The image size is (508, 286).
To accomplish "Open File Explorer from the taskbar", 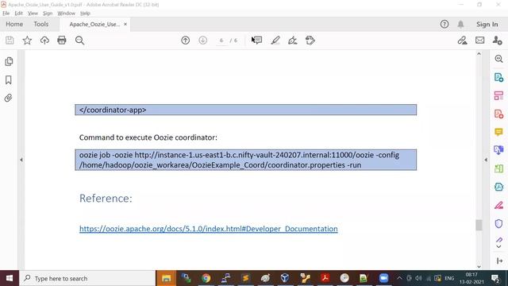I will (166, 278).
